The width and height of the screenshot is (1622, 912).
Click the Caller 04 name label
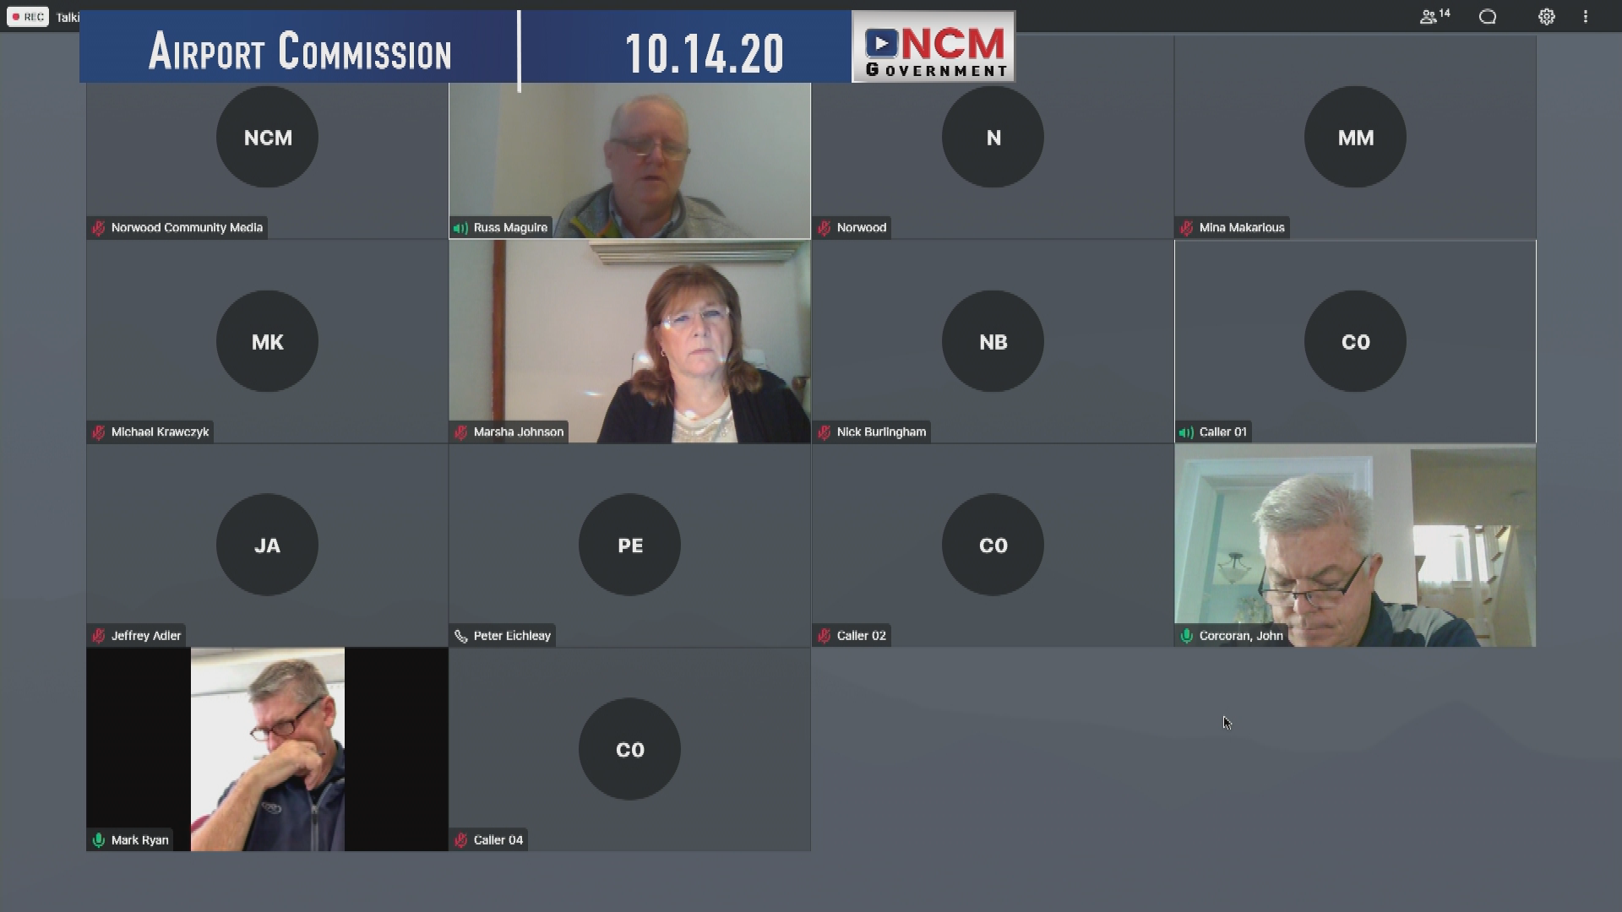pos(498,840)
